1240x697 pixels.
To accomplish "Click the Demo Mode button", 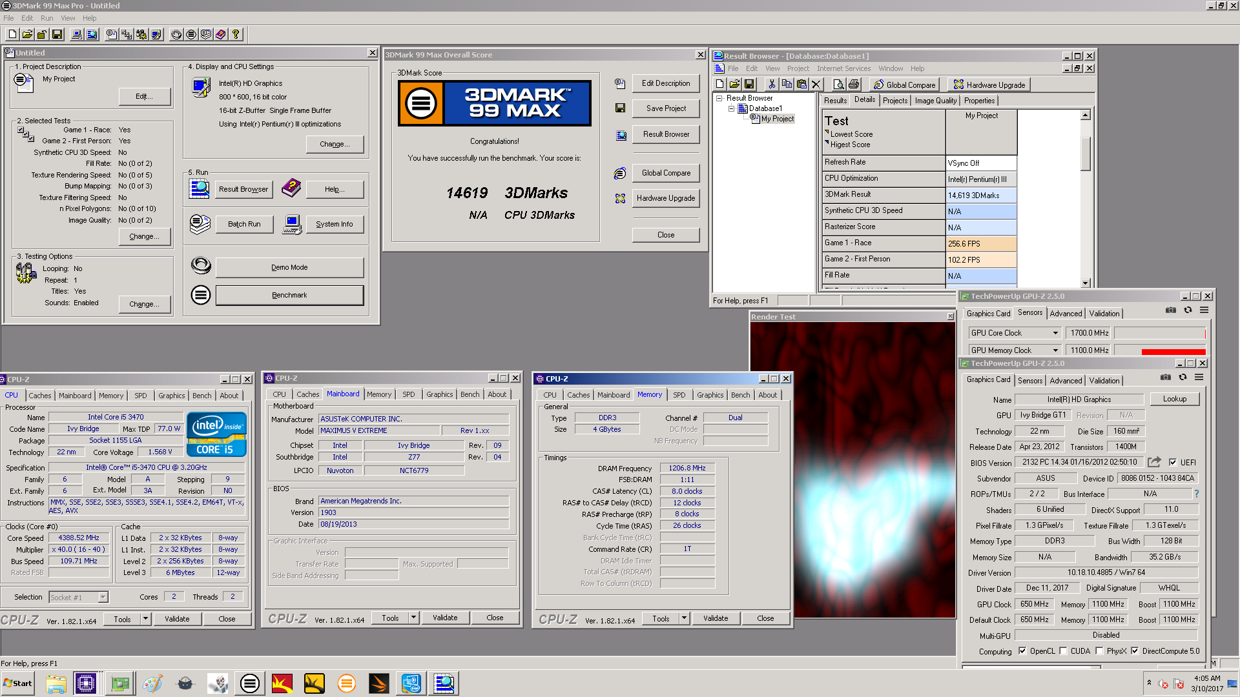I will 289,267.
